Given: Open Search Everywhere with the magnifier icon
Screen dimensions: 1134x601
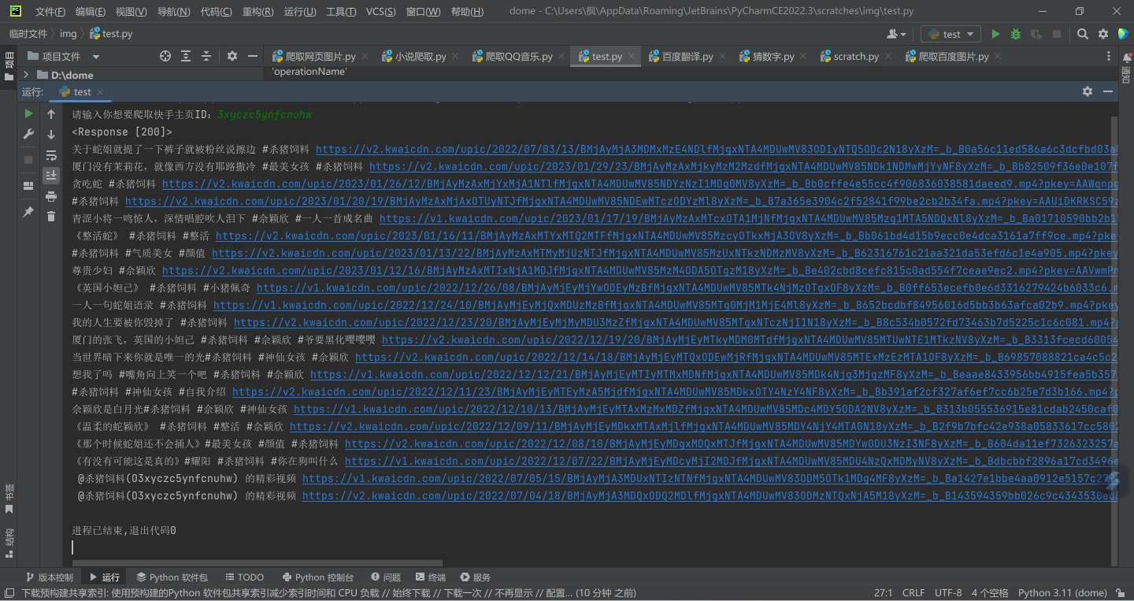Looking at the screenshot, I should (x=1084, y=33).
